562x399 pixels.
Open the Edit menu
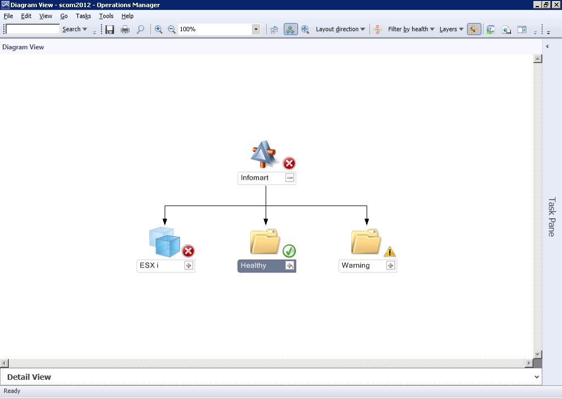click(26, 16)
